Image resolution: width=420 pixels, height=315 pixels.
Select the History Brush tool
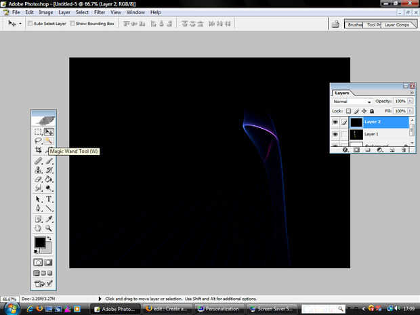pos(49,170)
